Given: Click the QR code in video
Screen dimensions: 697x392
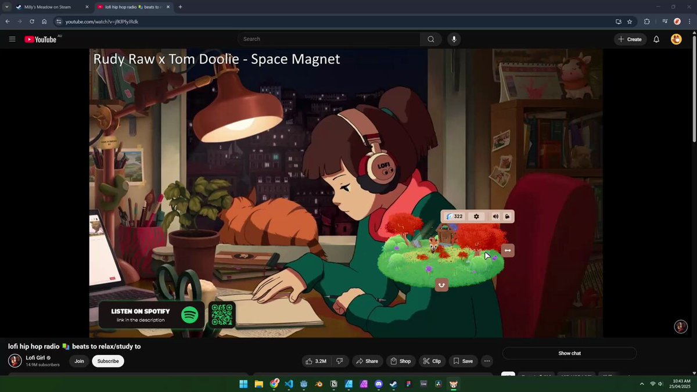Looking at the screenshot, I should 222,315.
